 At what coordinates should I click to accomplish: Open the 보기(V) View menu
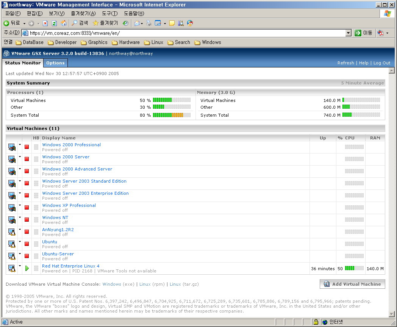click(x=57, y=13)
